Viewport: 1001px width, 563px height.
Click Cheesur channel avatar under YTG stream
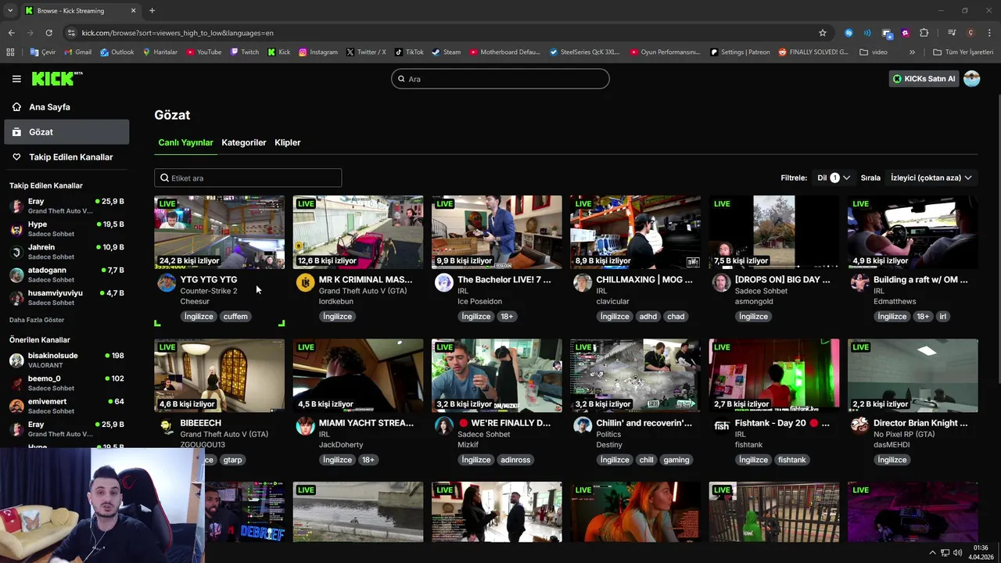point(167,282)
